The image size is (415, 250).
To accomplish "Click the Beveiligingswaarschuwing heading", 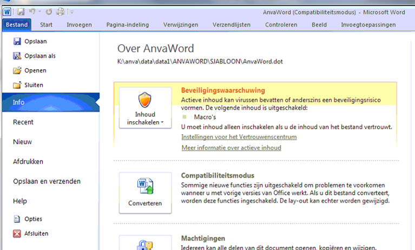I will point(223,90).
